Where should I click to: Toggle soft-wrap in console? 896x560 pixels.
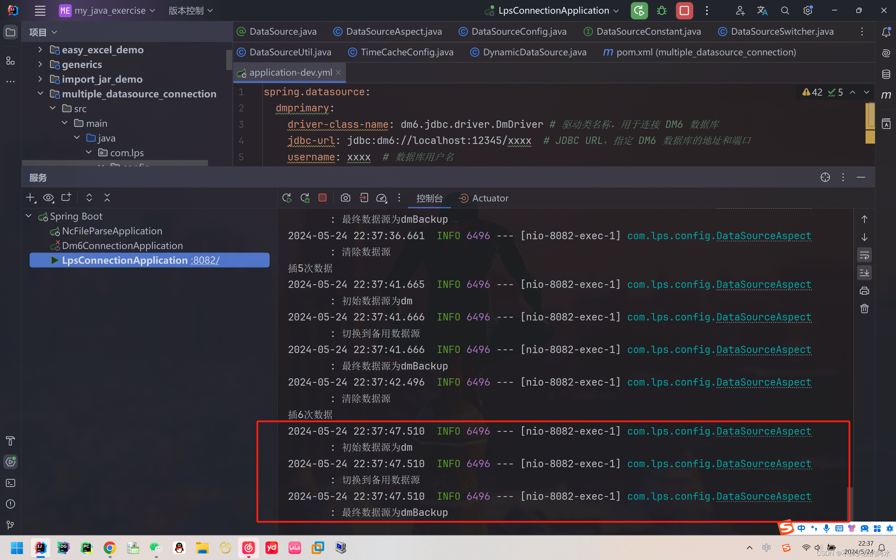(x=864, y=255)
